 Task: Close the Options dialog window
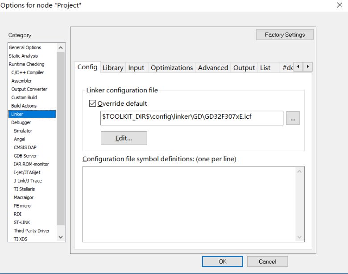pyautogui.click(x=340, y=5)
